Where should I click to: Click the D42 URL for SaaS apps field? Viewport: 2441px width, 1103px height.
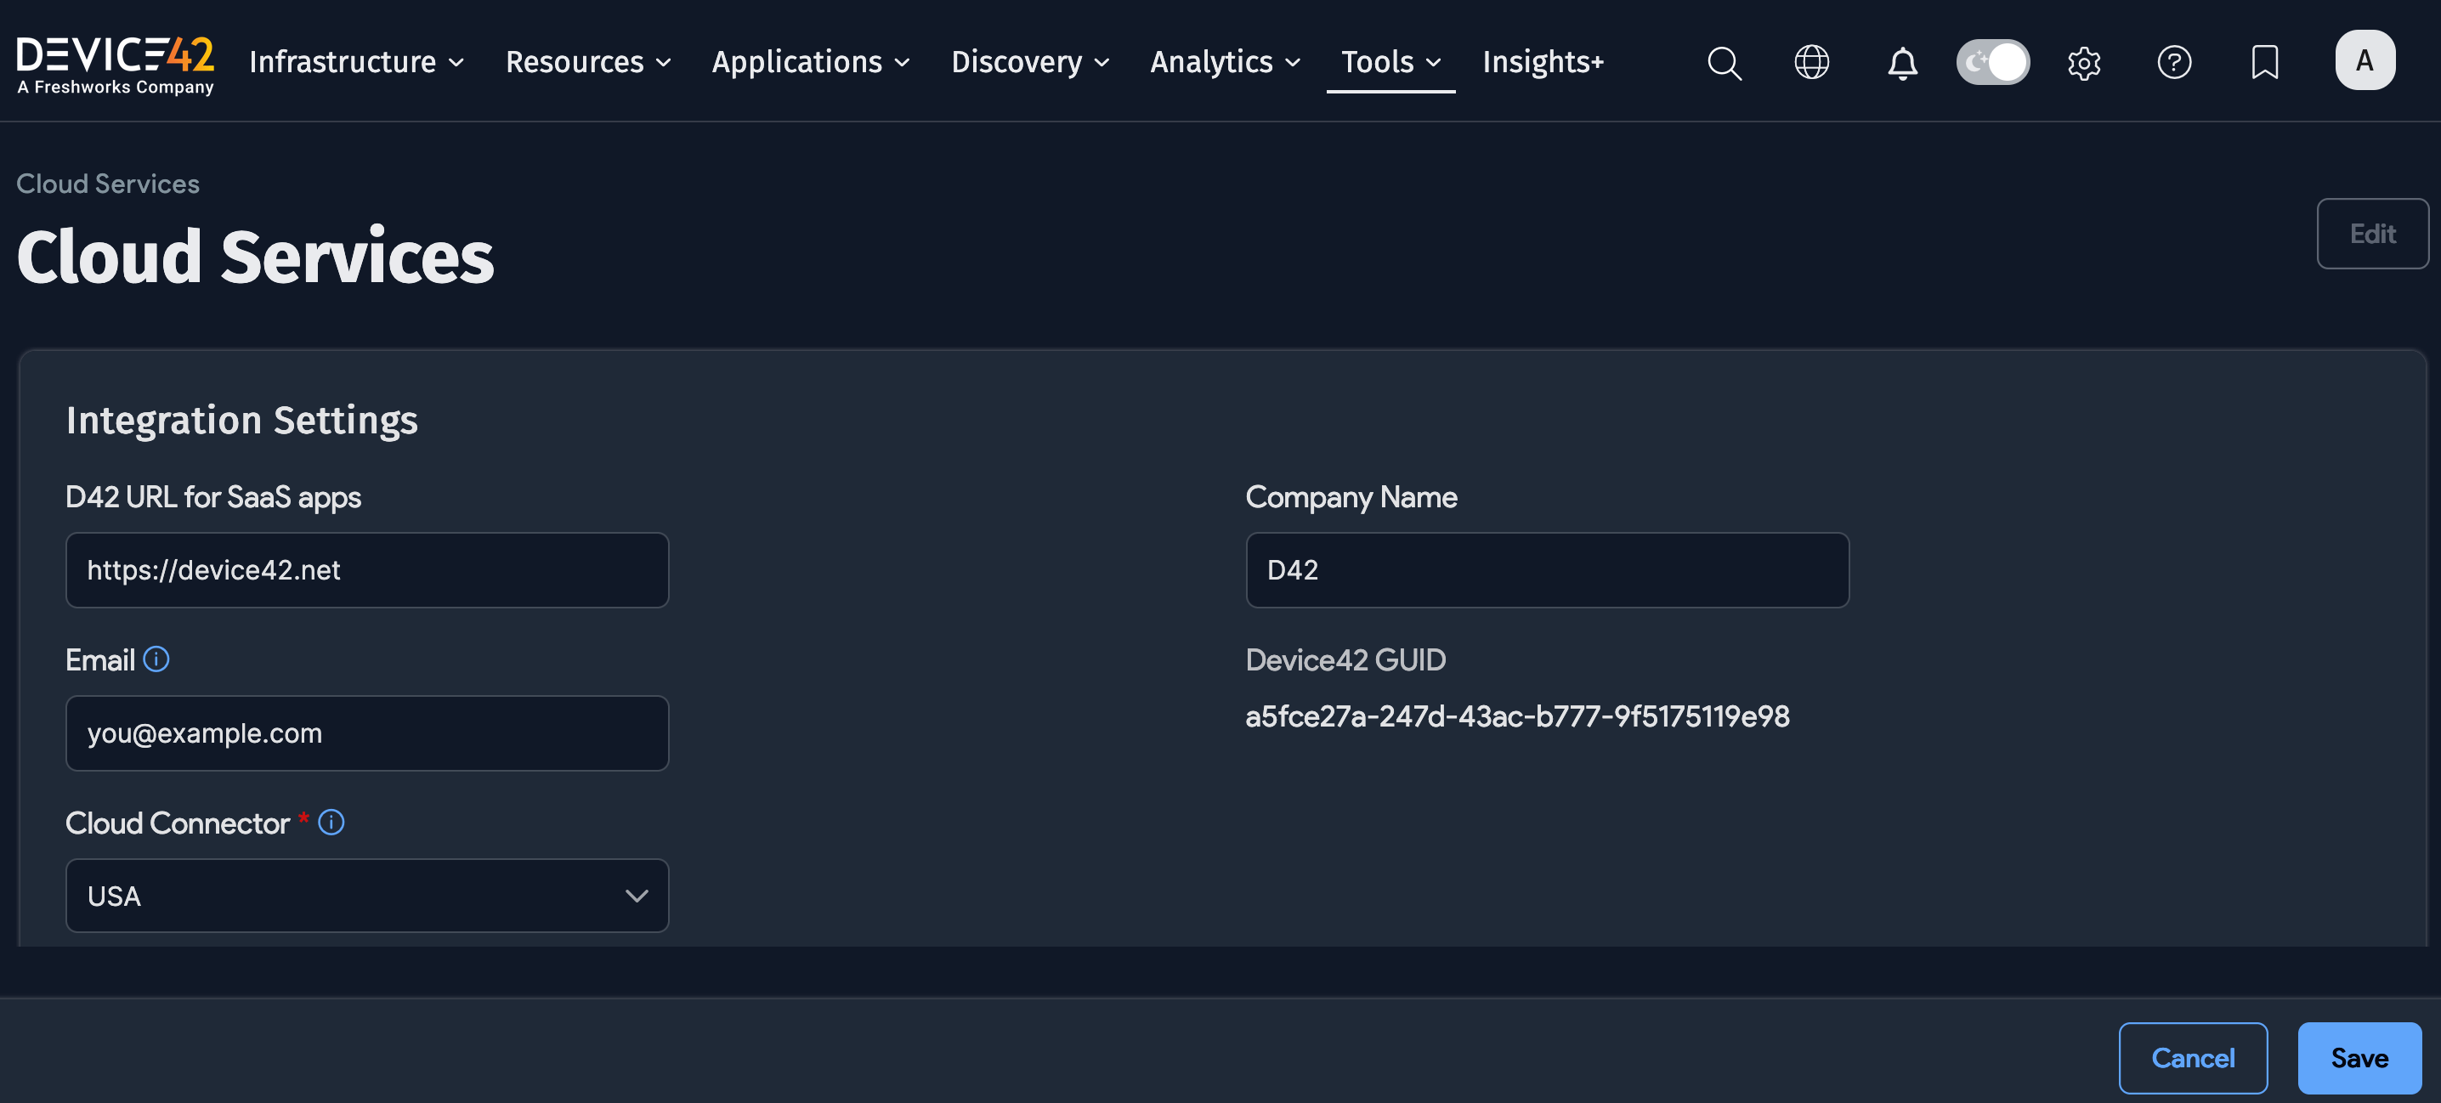click(x=366, y=569)
